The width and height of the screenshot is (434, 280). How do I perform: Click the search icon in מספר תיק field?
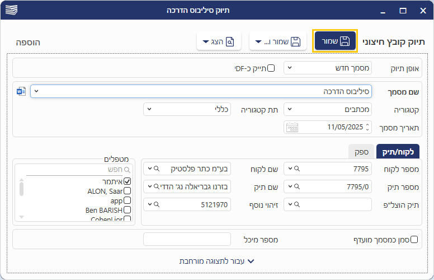pos(296,186)
